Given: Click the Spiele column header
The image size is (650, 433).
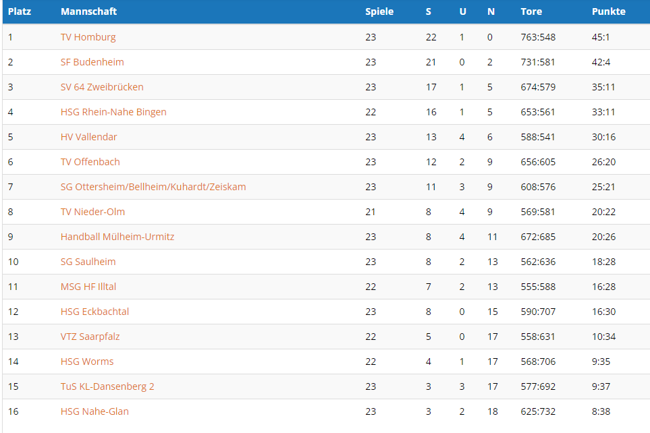Looking at the screenshot, I should [x=379, y=11].
